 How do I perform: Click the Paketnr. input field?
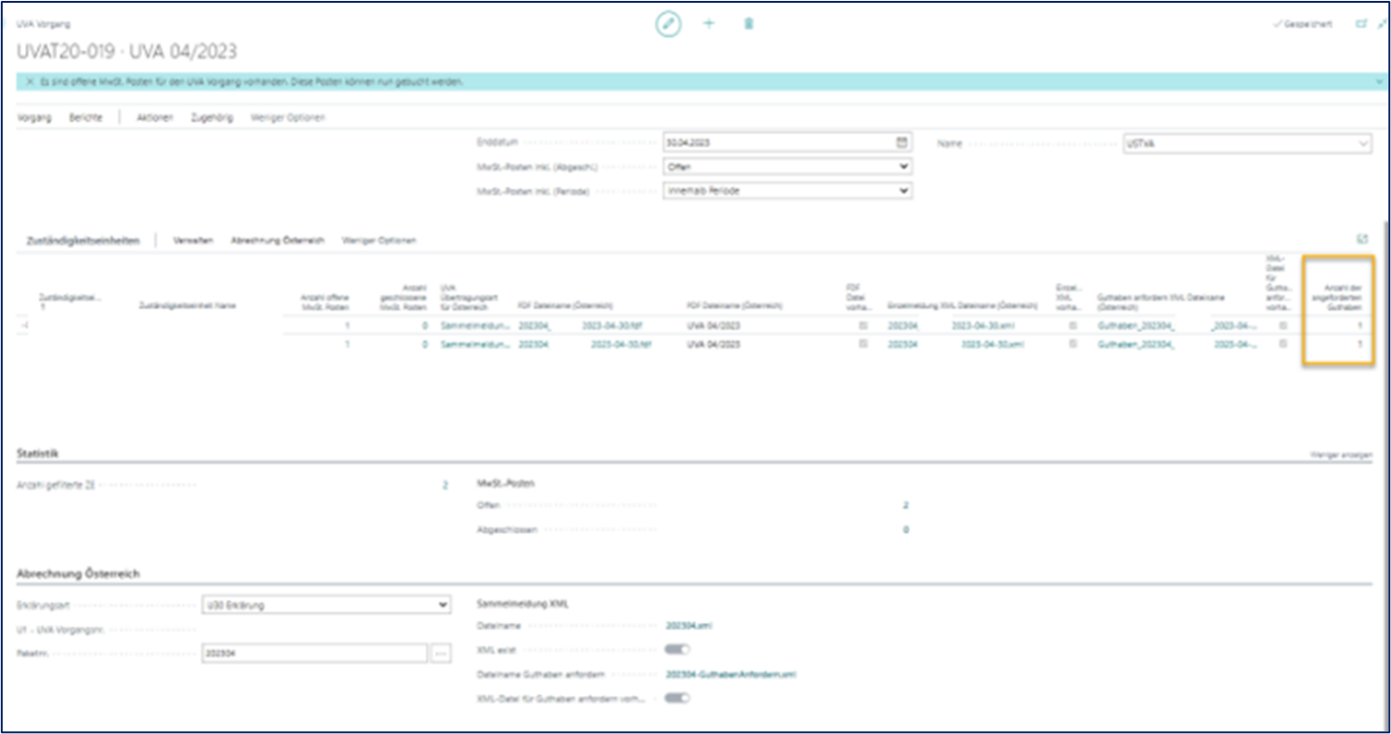pos(314,653)
